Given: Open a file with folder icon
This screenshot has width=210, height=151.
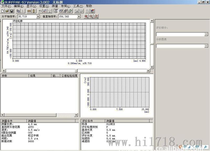Looking at the screenshot, I should [x=7, y=11].
